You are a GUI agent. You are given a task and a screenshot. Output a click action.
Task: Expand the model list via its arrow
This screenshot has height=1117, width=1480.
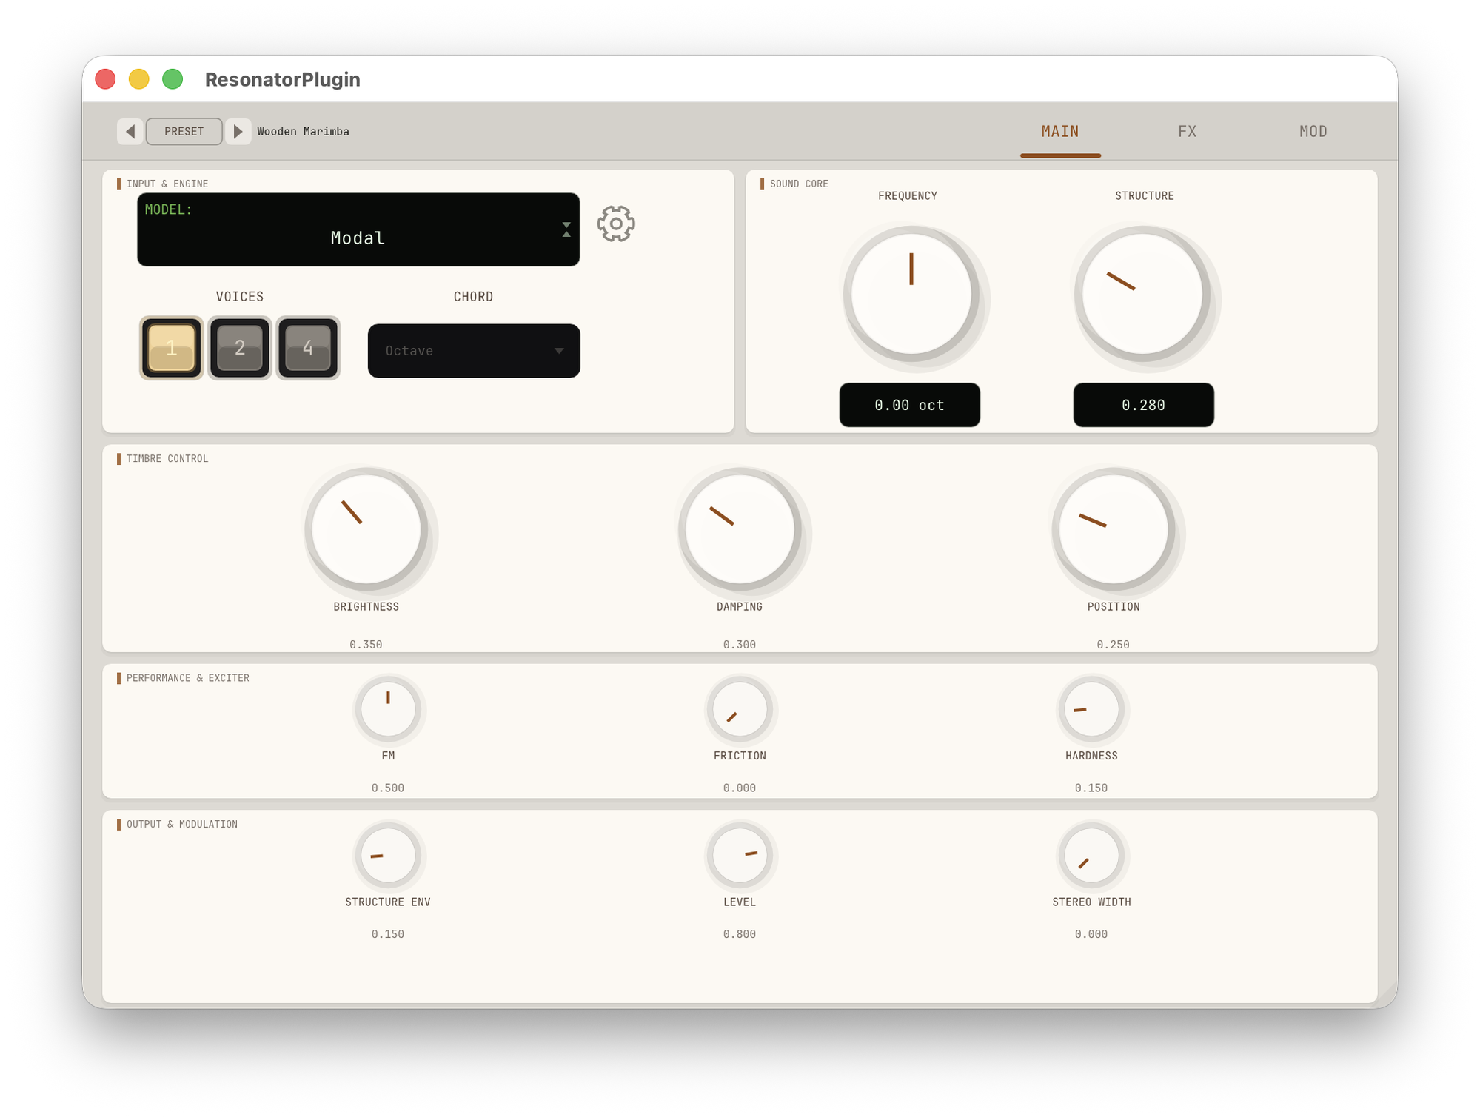566,229
